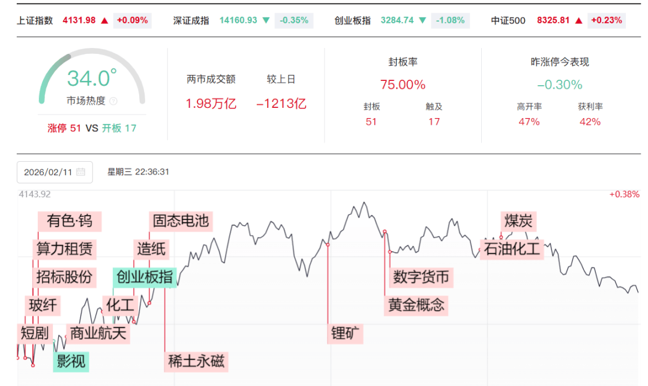
Task: Click the 75.00% 封板率 value
Action: (403, 85)
